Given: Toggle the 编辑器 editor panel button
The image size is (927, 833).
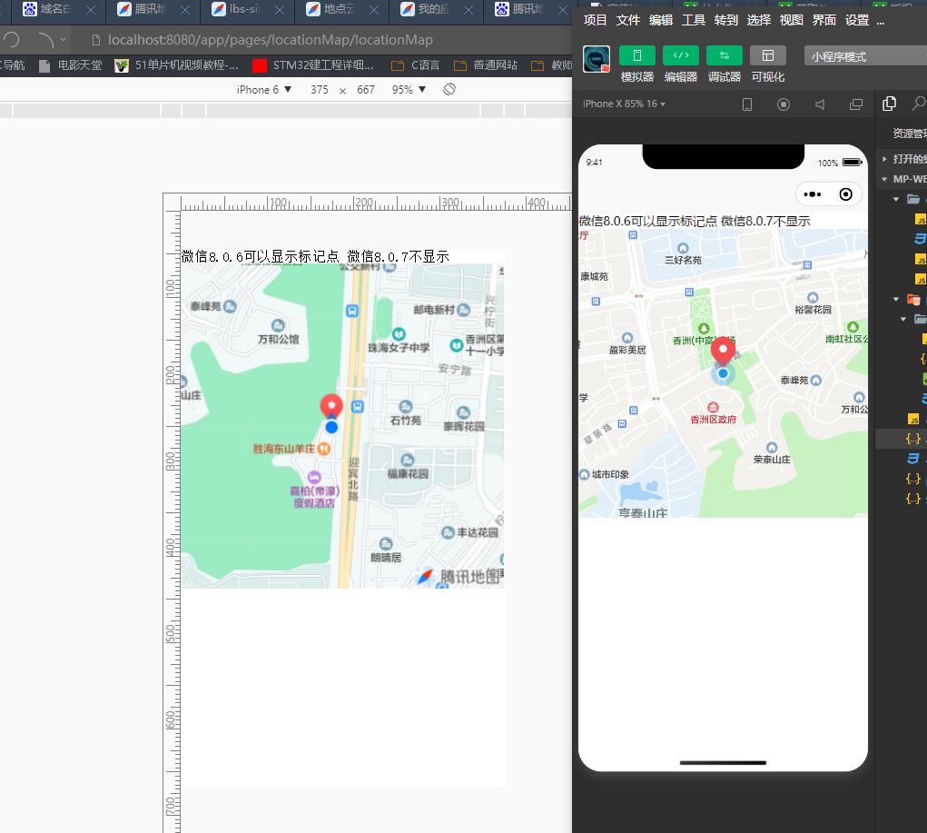Looking at the screenshot, I should click(680, 56).
